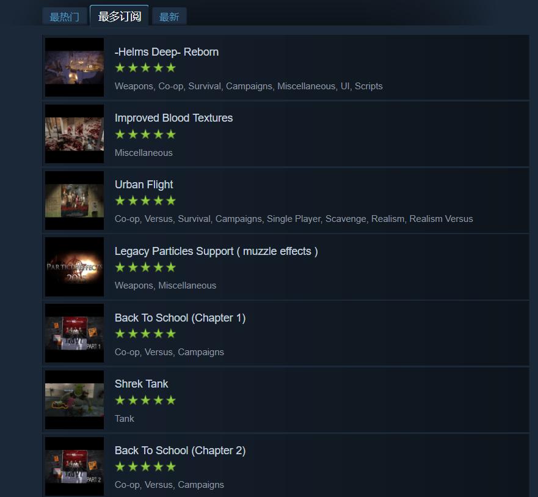
Task: Open the Urban Flight title link
Action: [144, 185]
